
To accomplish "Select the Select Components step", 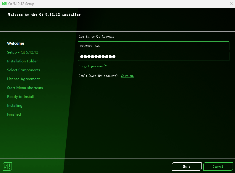I will 24,70.
